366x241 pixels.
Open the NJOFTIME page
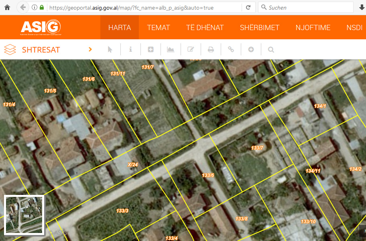[313, 28]
